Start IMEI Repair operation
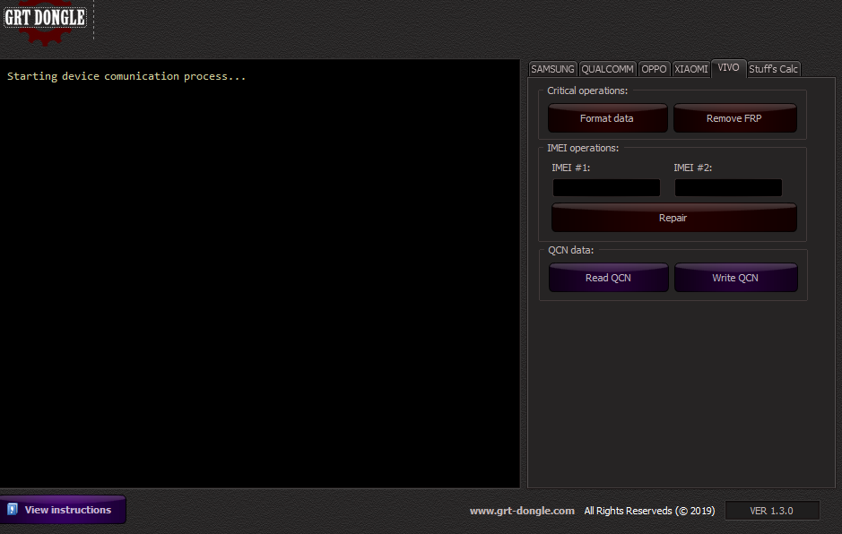This screenshot has height=534, width=842. [x=673, y=218]
